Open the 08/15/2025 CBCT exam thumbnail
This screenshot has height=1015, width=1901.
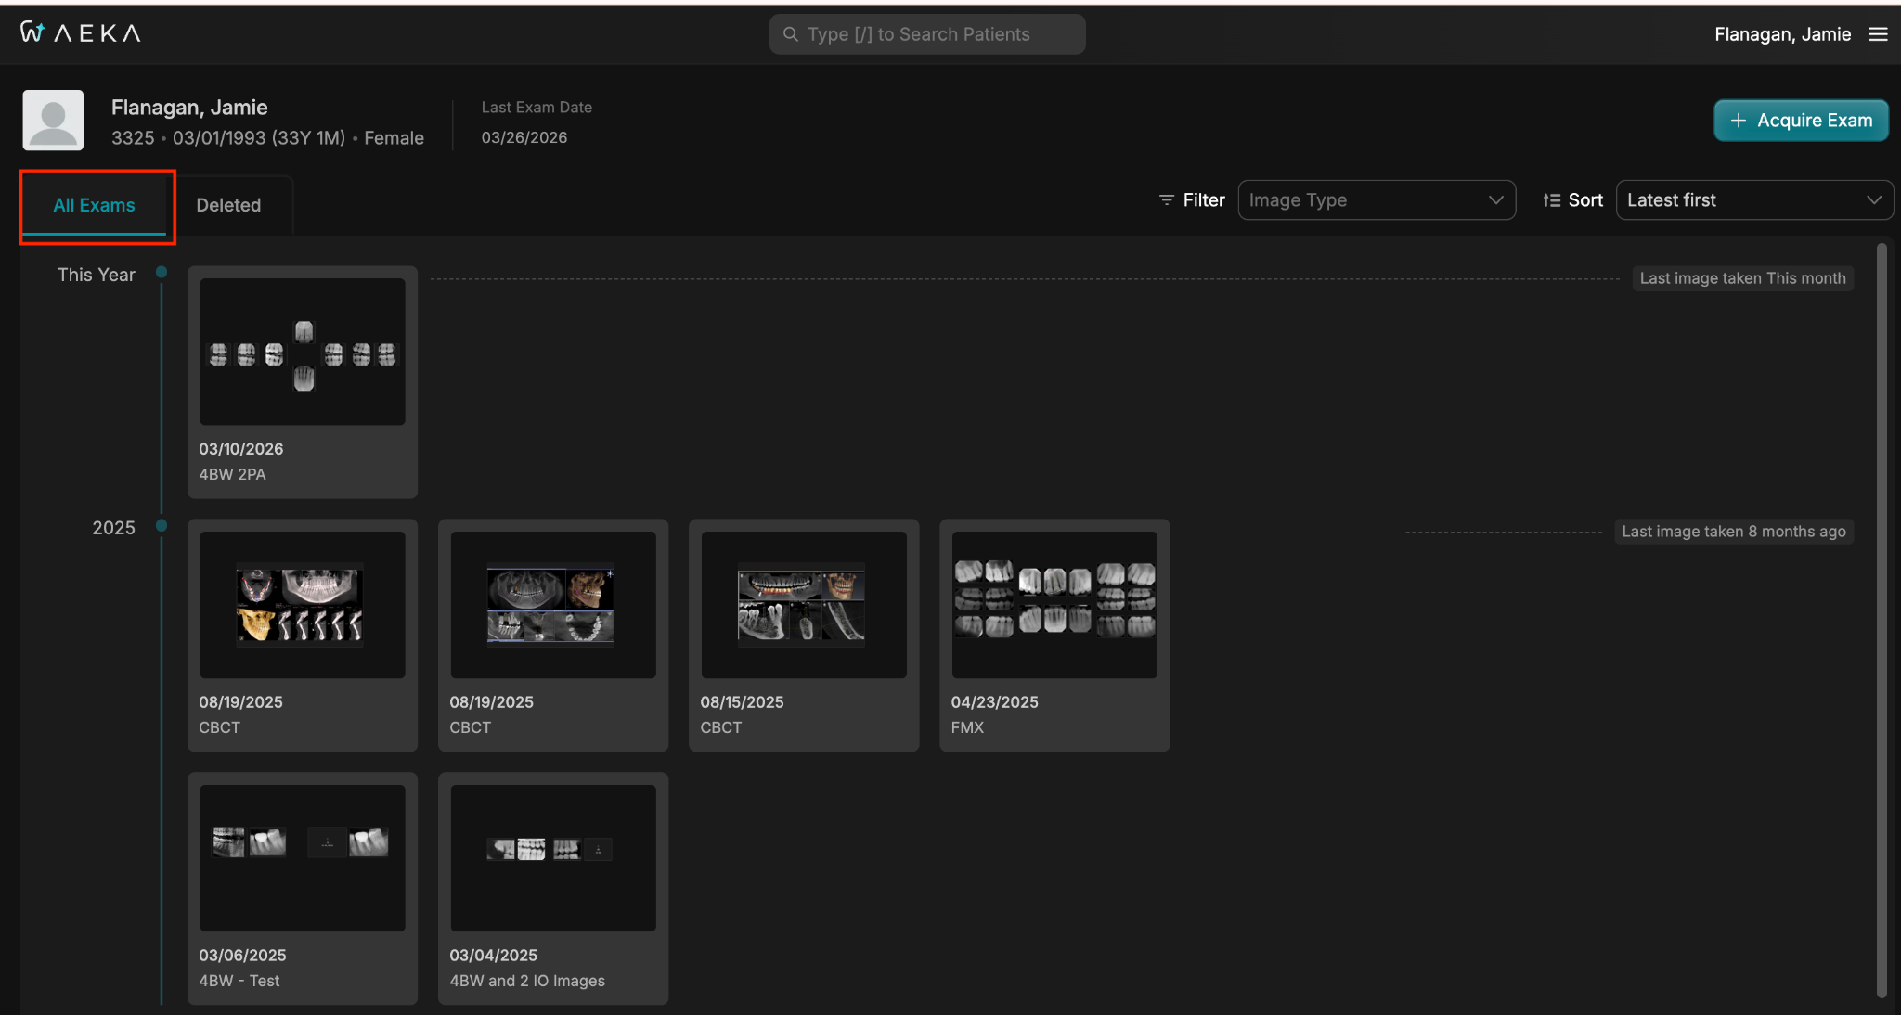click(804, 605)
